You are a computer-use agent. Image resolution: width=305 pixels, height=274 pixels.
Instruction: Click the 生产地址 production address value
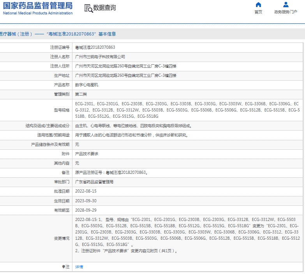(126, 75)
